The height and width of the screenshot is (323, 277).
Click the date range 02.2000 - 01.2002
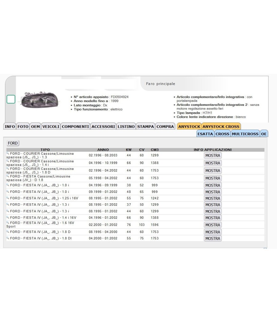click(x=103, y=225)
